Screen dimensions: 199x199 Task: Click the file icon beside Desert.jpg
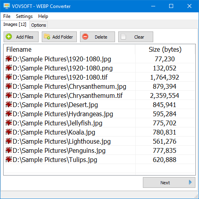9,104
